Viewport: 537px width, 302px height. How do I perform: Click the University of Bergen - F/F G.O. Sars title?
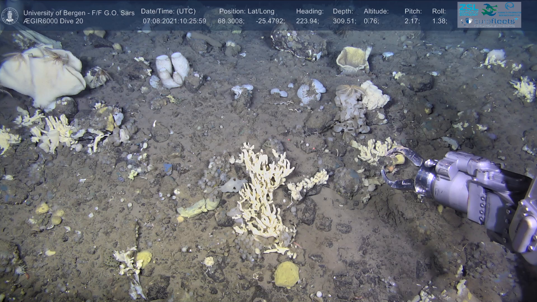click(x=79, y=13)
